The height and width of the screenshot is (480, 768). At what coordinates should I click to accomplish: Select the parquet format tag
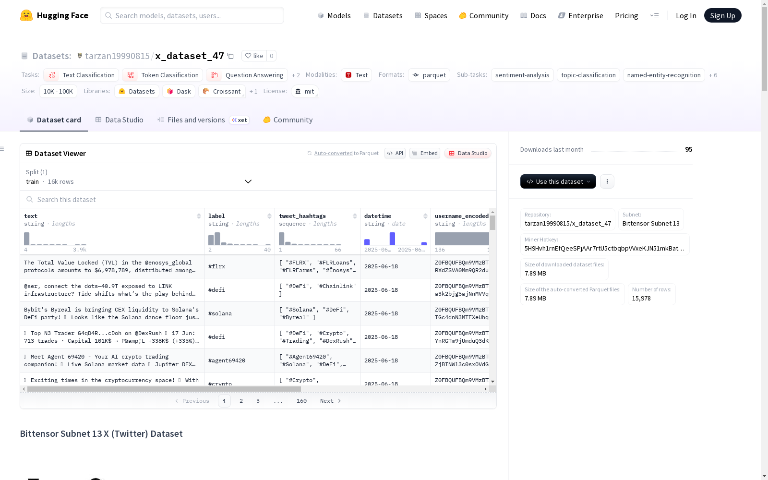[429, 75]
